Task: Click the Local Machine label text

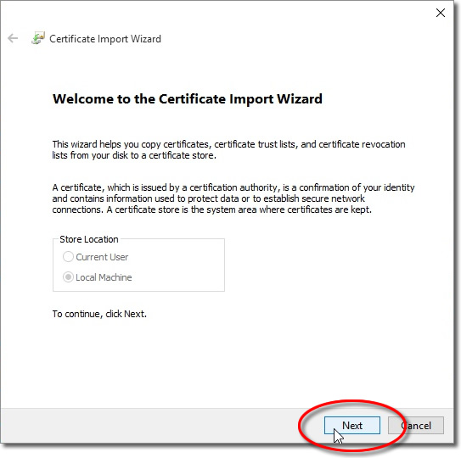Action: point(104,277)
